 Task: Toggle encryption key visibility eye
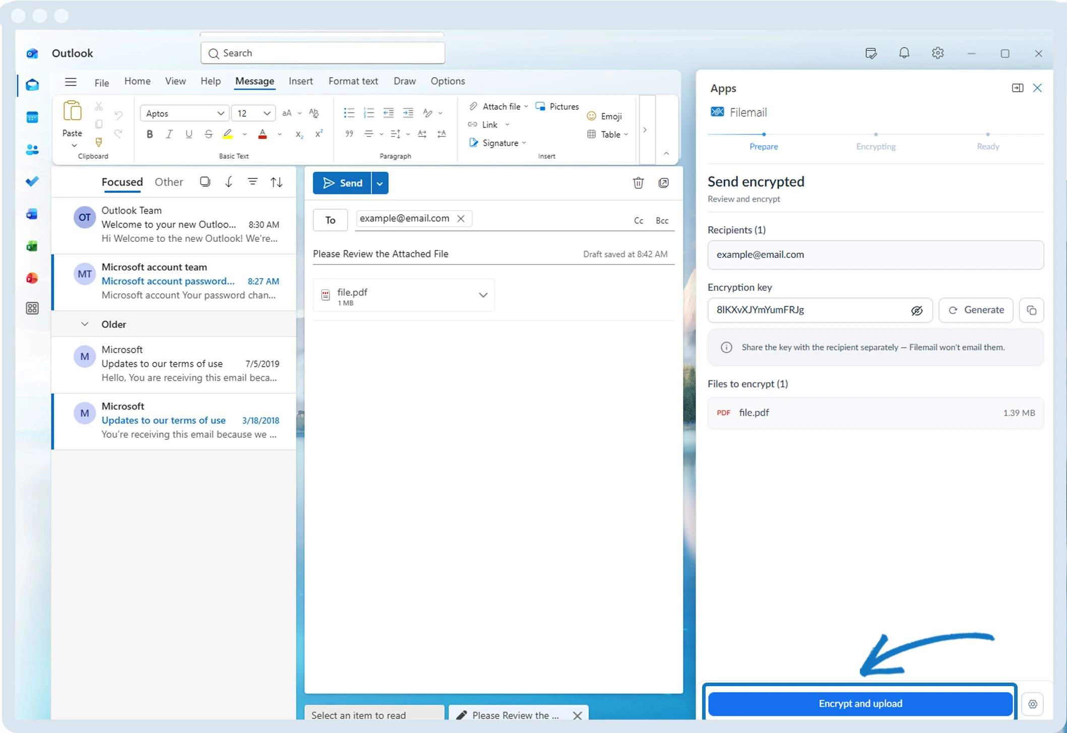917,310
